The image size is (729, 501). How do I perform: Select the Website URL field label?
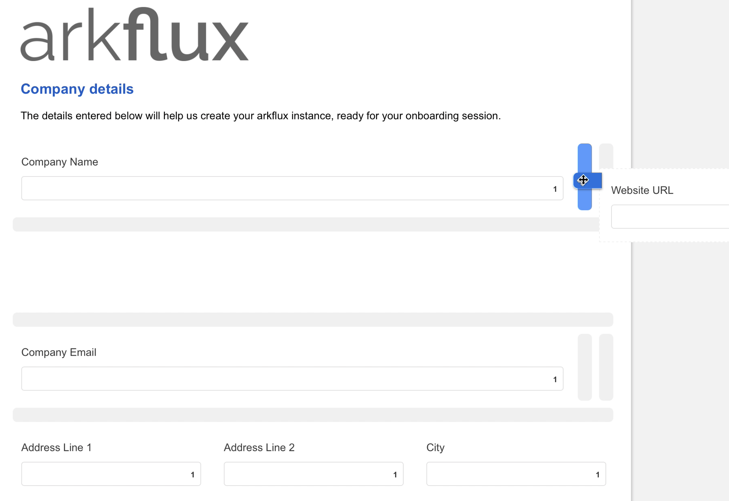[x=642, y=190]
